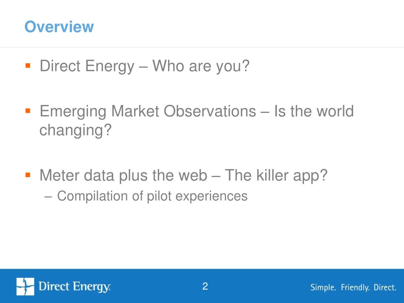Click 'The killer app?' phrase
The width and height of the screenshot is (404, 303).
(x=276, y=176)
